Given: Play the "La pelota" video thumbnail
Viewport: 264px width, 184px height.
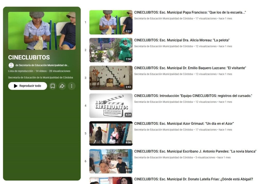Looking at the screenshot, I should click(111, 50).
